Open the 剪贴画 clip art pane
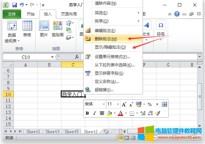 click(x=58, y=29)
